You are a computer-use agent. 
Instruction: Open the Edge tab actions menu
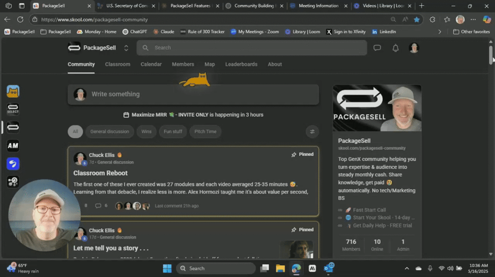[x=21, y=6]
